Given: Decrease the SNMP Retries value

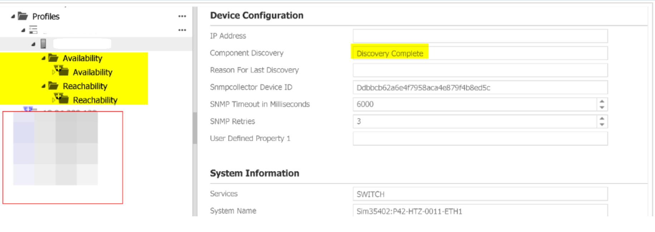Looking at the screenshot, I should [x=602, y=124].
